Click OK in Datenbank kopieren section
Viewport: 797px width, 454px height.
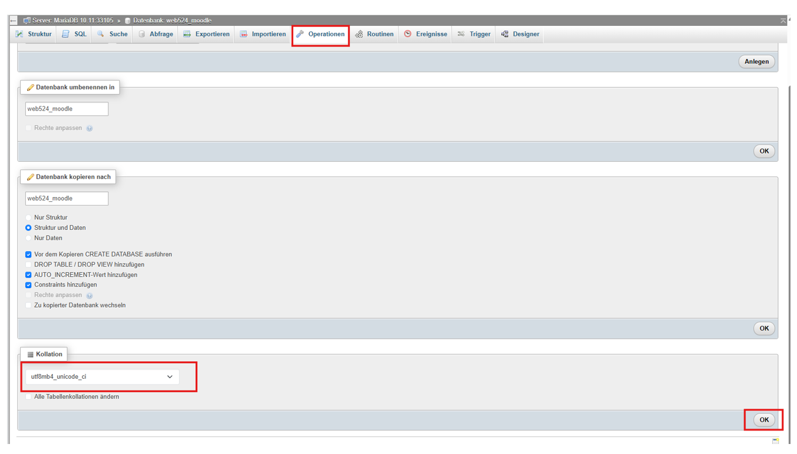point(764,329)
